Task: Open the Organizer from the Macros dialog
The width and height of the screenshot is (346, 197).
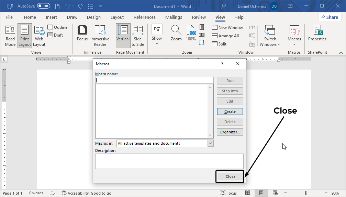Action: point(230,132)
